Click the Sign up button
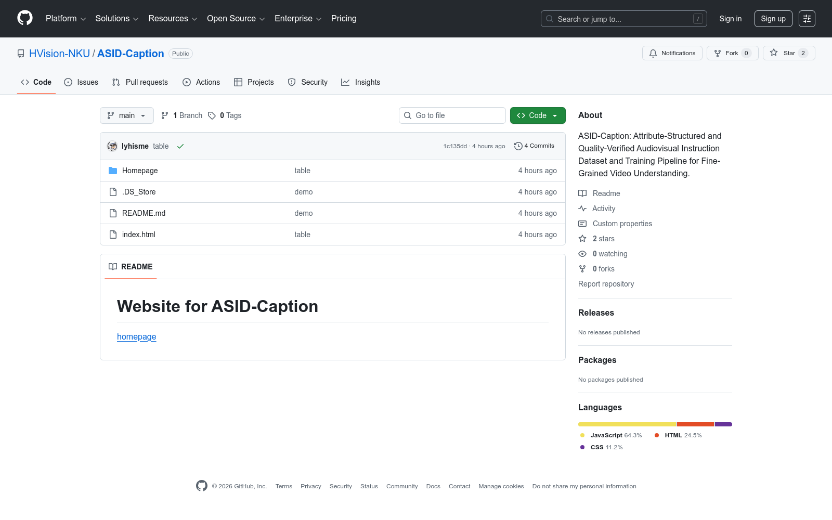The height and width of the screenshot is (520, 832). point(773,19)
